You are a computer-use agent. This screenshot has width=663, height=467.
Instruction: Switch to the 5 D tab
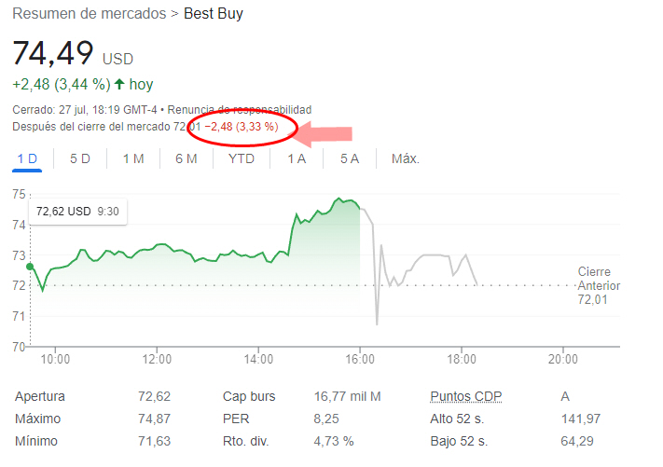click(x=80, y=158)
